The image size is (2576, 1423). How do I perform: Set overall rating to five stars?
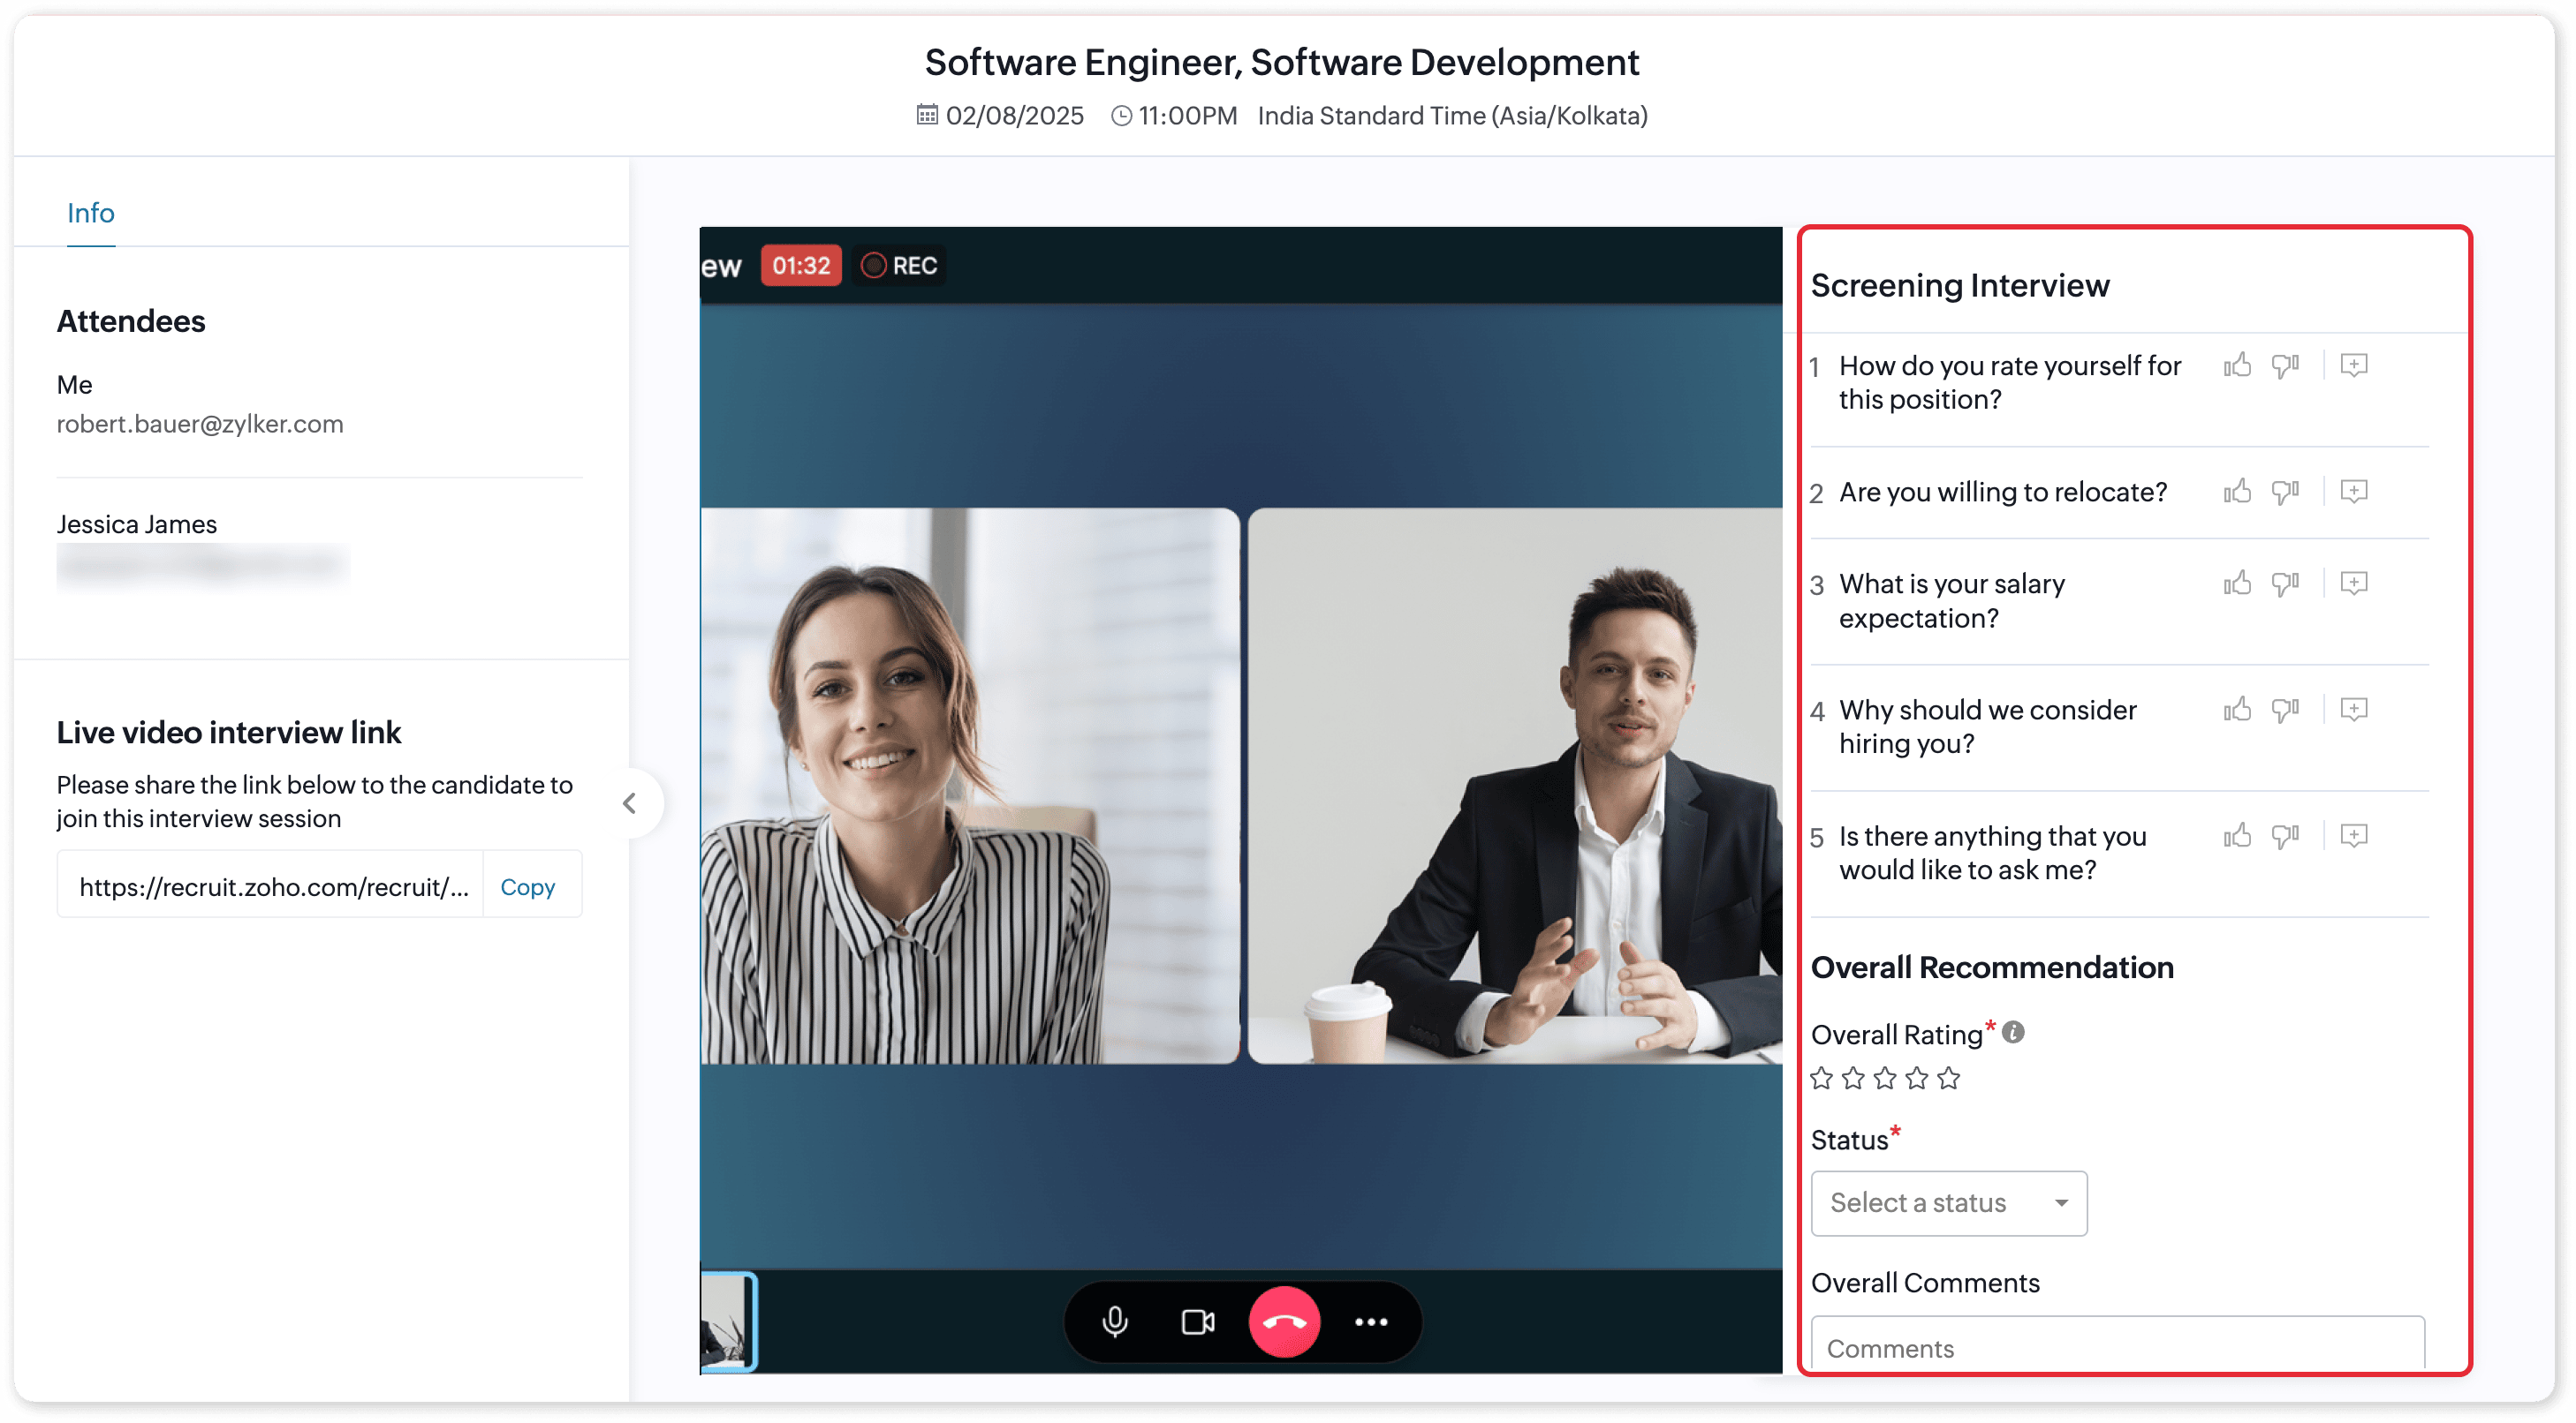(x=1948, y=1078)
